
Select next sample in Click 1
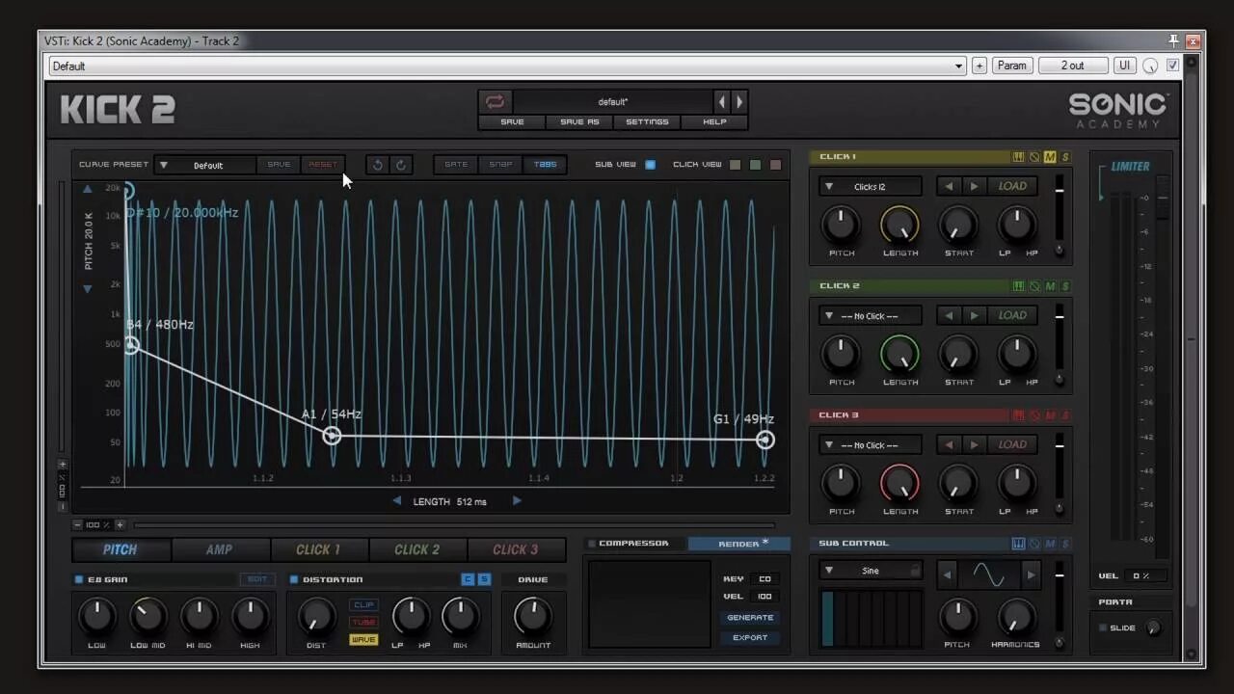(974, 186)
